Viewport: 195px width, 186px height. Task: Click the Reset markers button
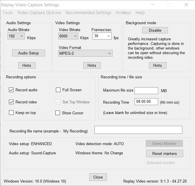pos(164,153)
